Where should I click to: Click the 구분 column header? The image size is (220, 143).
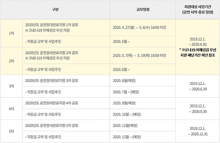coord(55,10)
